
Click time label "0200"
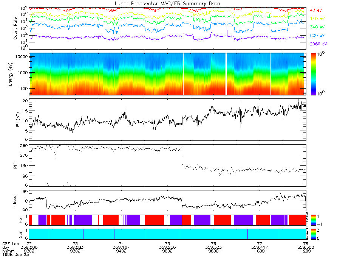[x=75, y=251]
